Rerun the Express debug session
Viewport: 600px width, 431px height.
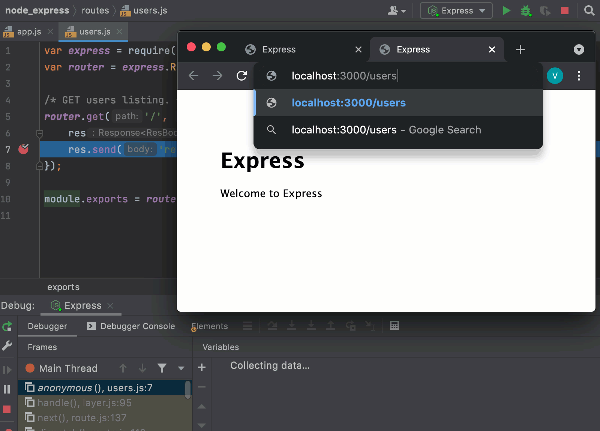pos(7,327)
